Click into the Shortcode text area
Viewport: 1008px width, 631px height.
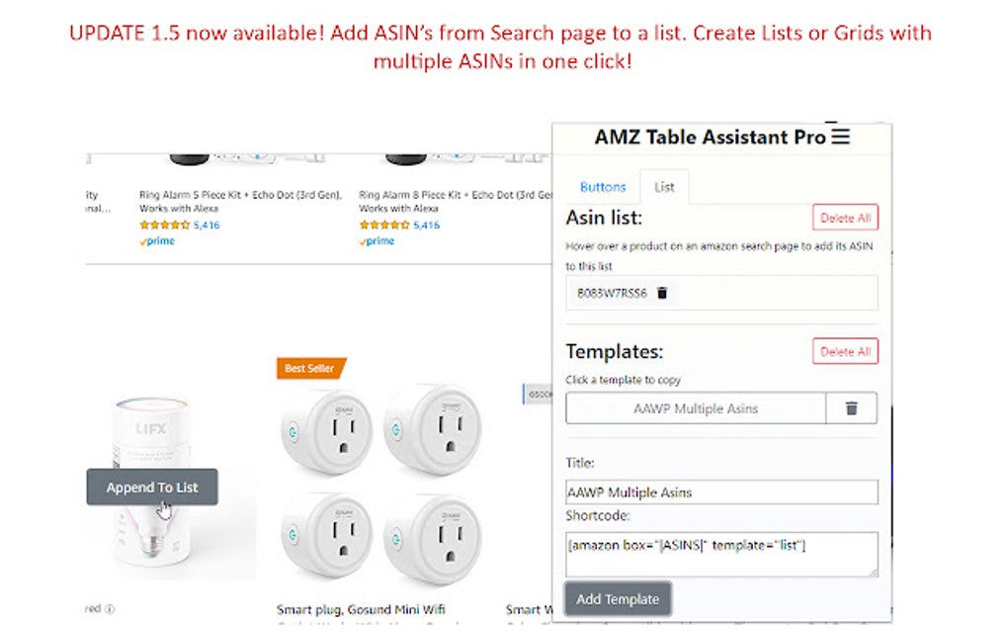pyautogui.click(x=721, y=554)
